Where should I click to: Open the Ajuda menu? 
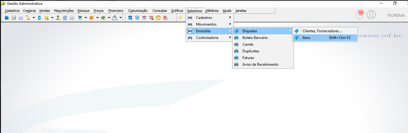[227, 11]
